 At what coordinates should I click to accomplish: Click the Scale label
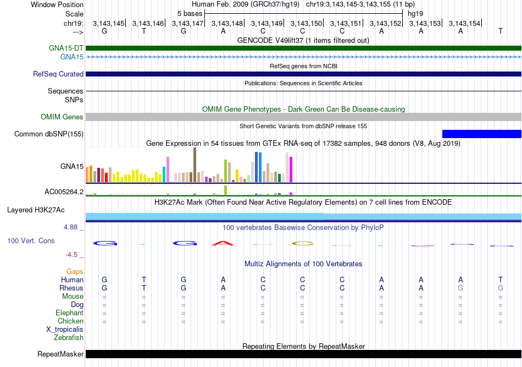74,14
